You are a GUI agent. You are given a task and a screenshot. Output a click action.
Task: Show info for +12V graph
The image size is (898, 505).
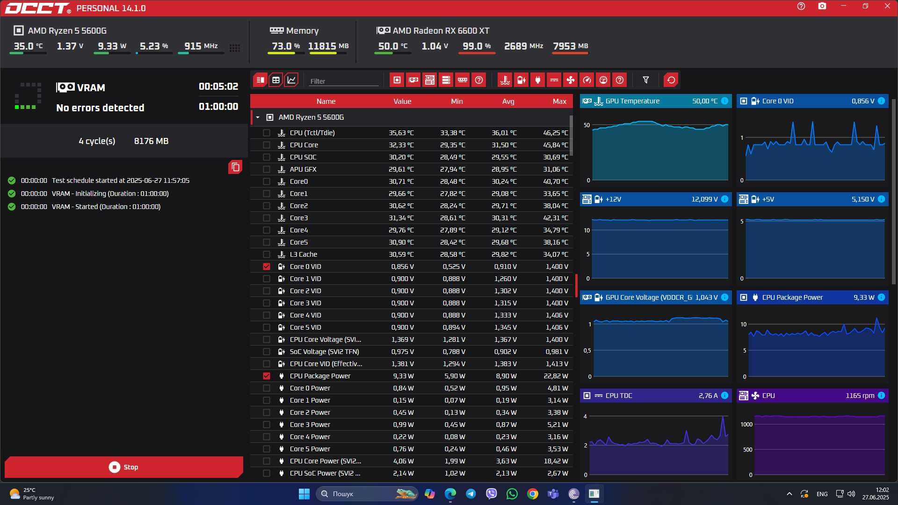(724, 199)
